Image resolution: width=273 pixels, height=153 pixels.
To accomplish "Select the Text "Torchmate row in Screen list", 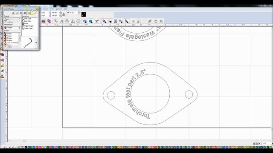I will tap(11, 42).
